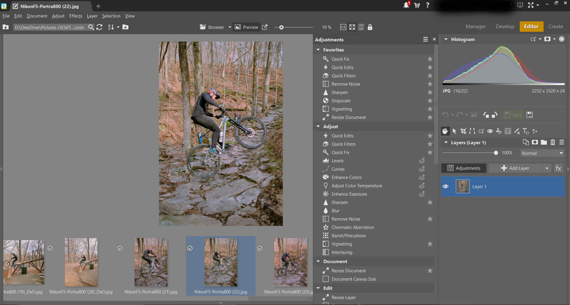Switch to the Develop tab
The height and width of the screenshot is (305, 570).
click(505, 26)
